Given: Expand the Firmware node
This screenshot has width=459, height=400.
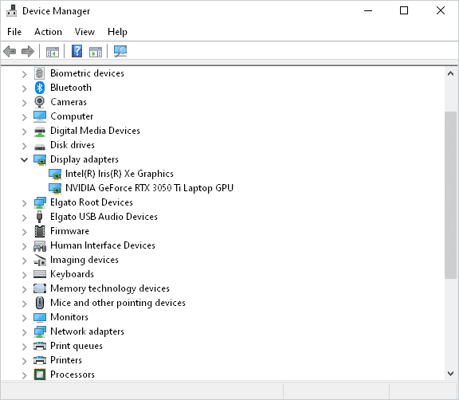Looking at the screenshot, I should (24, 232).
